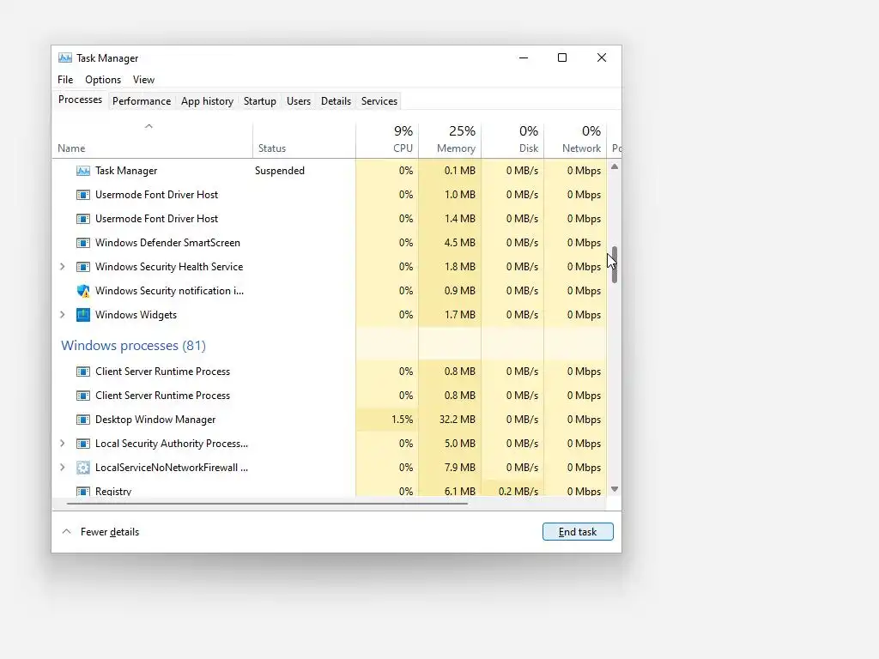Viewport: 879px width, 659px height.
Task: Click the End task button
Action: pos(578,532)
